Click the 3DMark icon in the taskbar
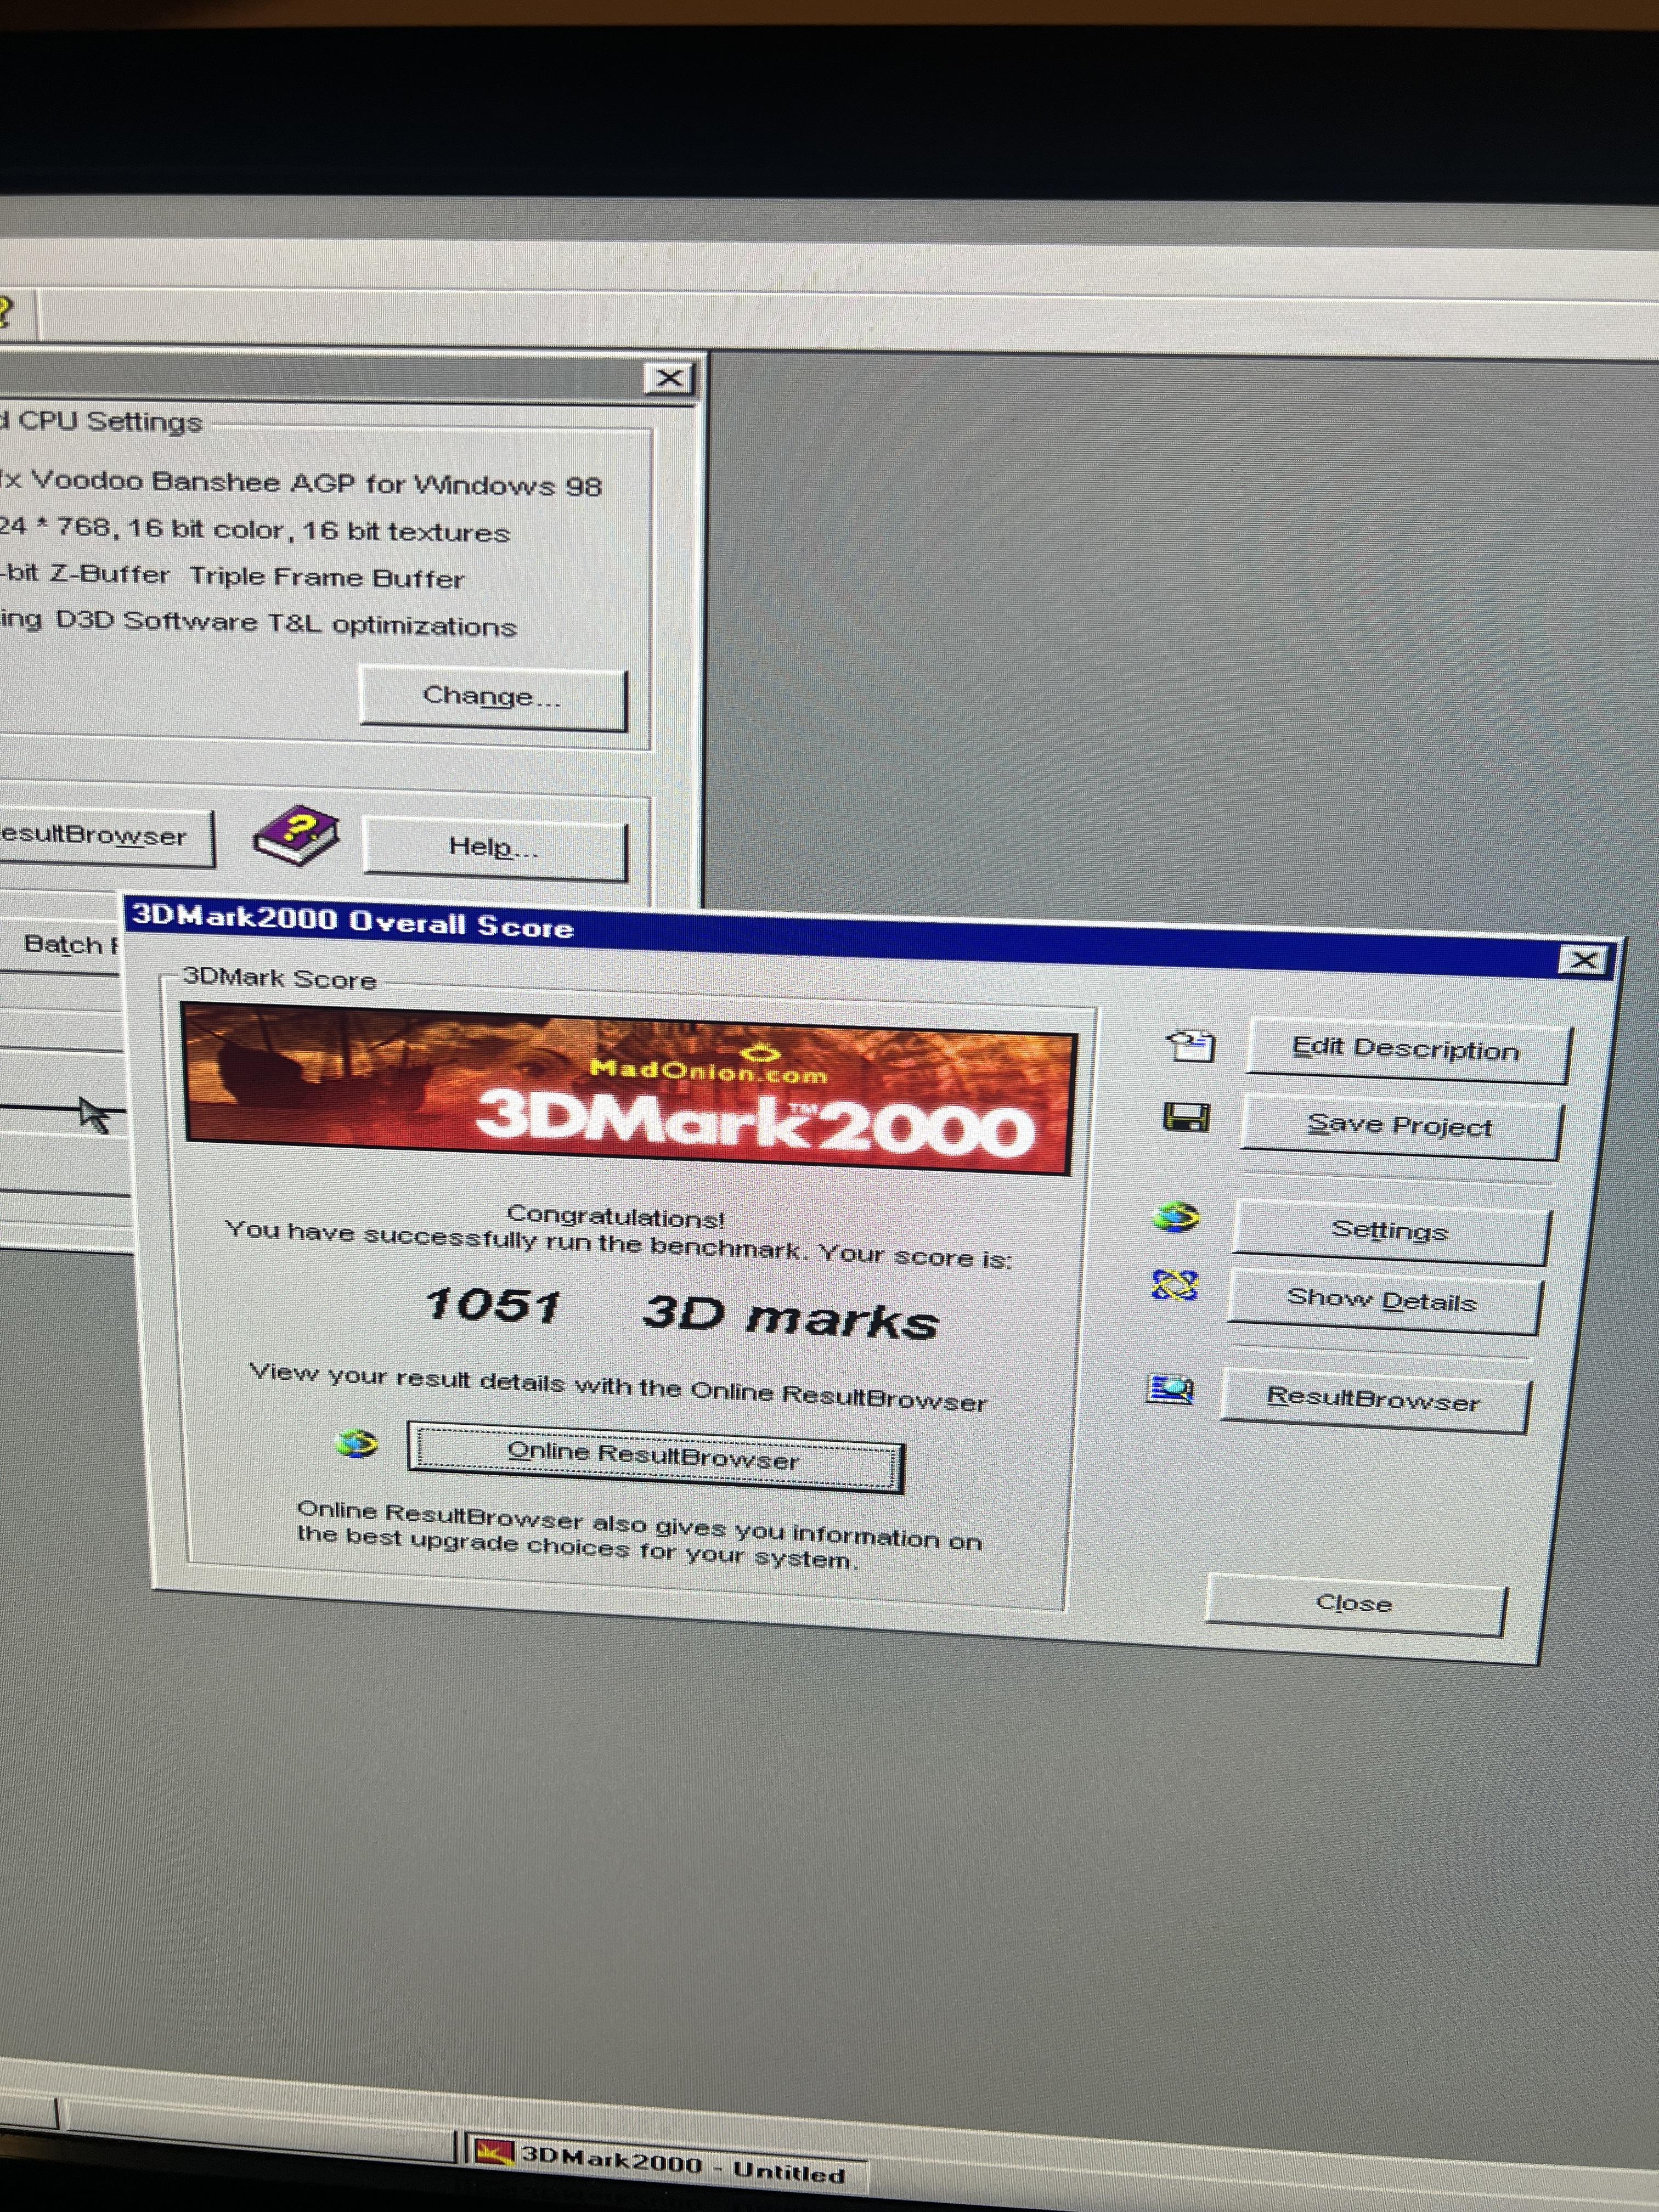The height and width of the screenshot is (2212, 1659). coord(493,2151)
